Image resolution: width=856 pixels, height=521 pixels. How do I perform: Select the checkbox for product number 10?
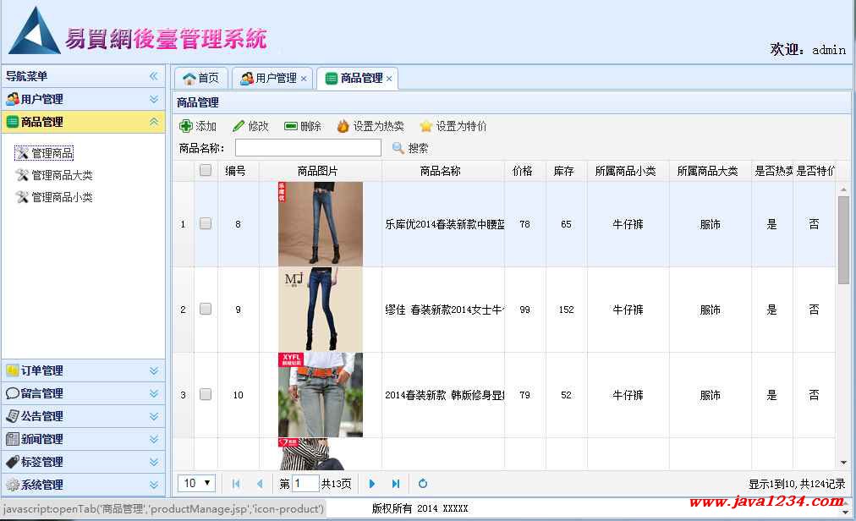pos(206,395)
